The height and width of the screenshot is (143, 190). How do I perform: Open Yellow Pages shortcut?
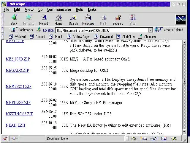(79, 37)
